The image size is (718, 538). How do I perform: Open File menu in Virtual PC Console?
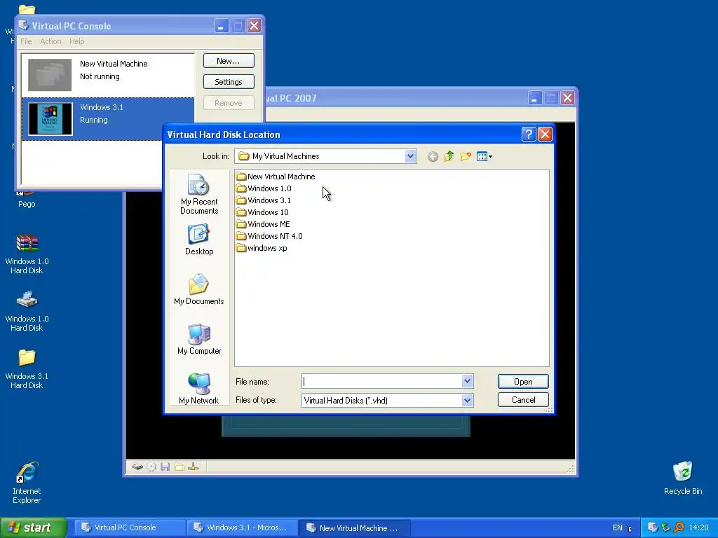pyautogui.click(x=26, y=41)
